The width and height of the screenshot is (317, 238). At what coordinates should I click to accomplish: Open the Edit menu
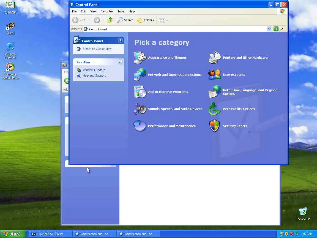[x=83, y=11]
